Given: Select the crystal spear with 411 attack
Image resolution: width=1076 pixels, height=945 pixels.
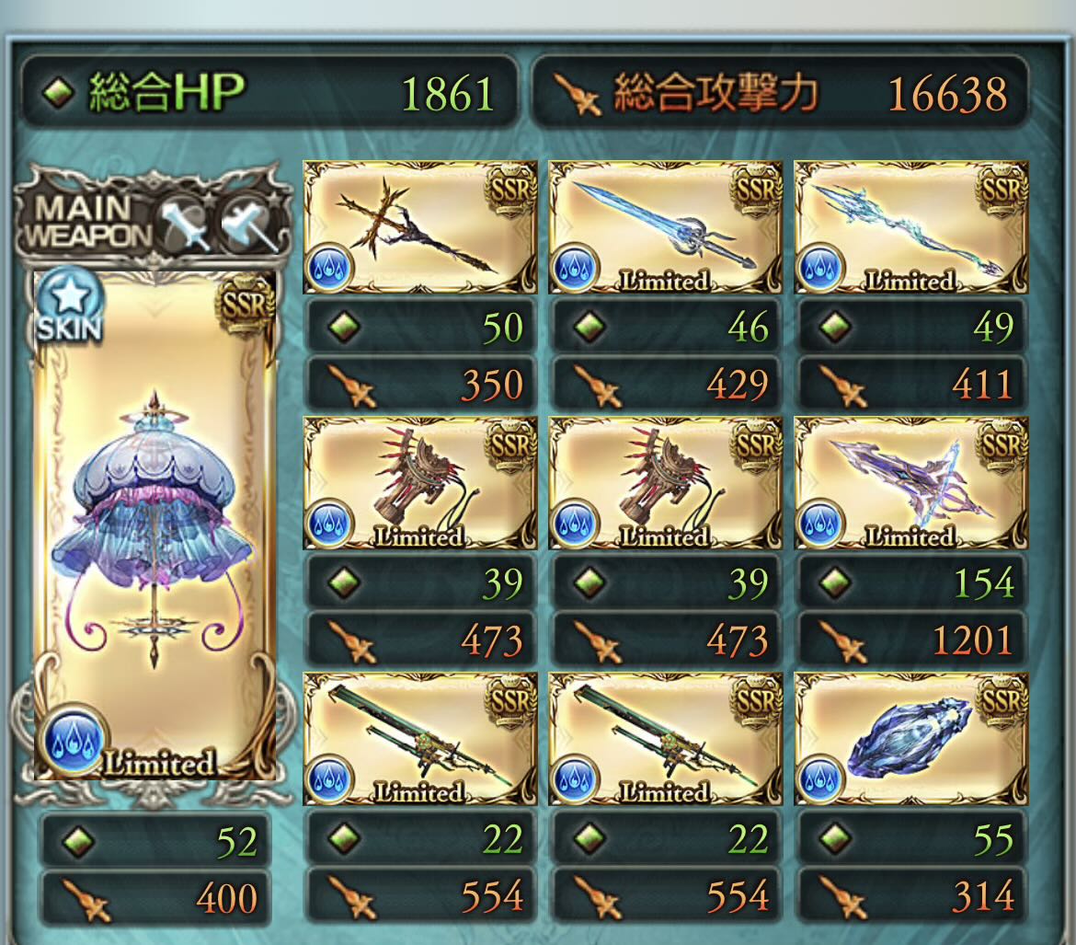Looking at the screenshot, I should pos(911,228).
